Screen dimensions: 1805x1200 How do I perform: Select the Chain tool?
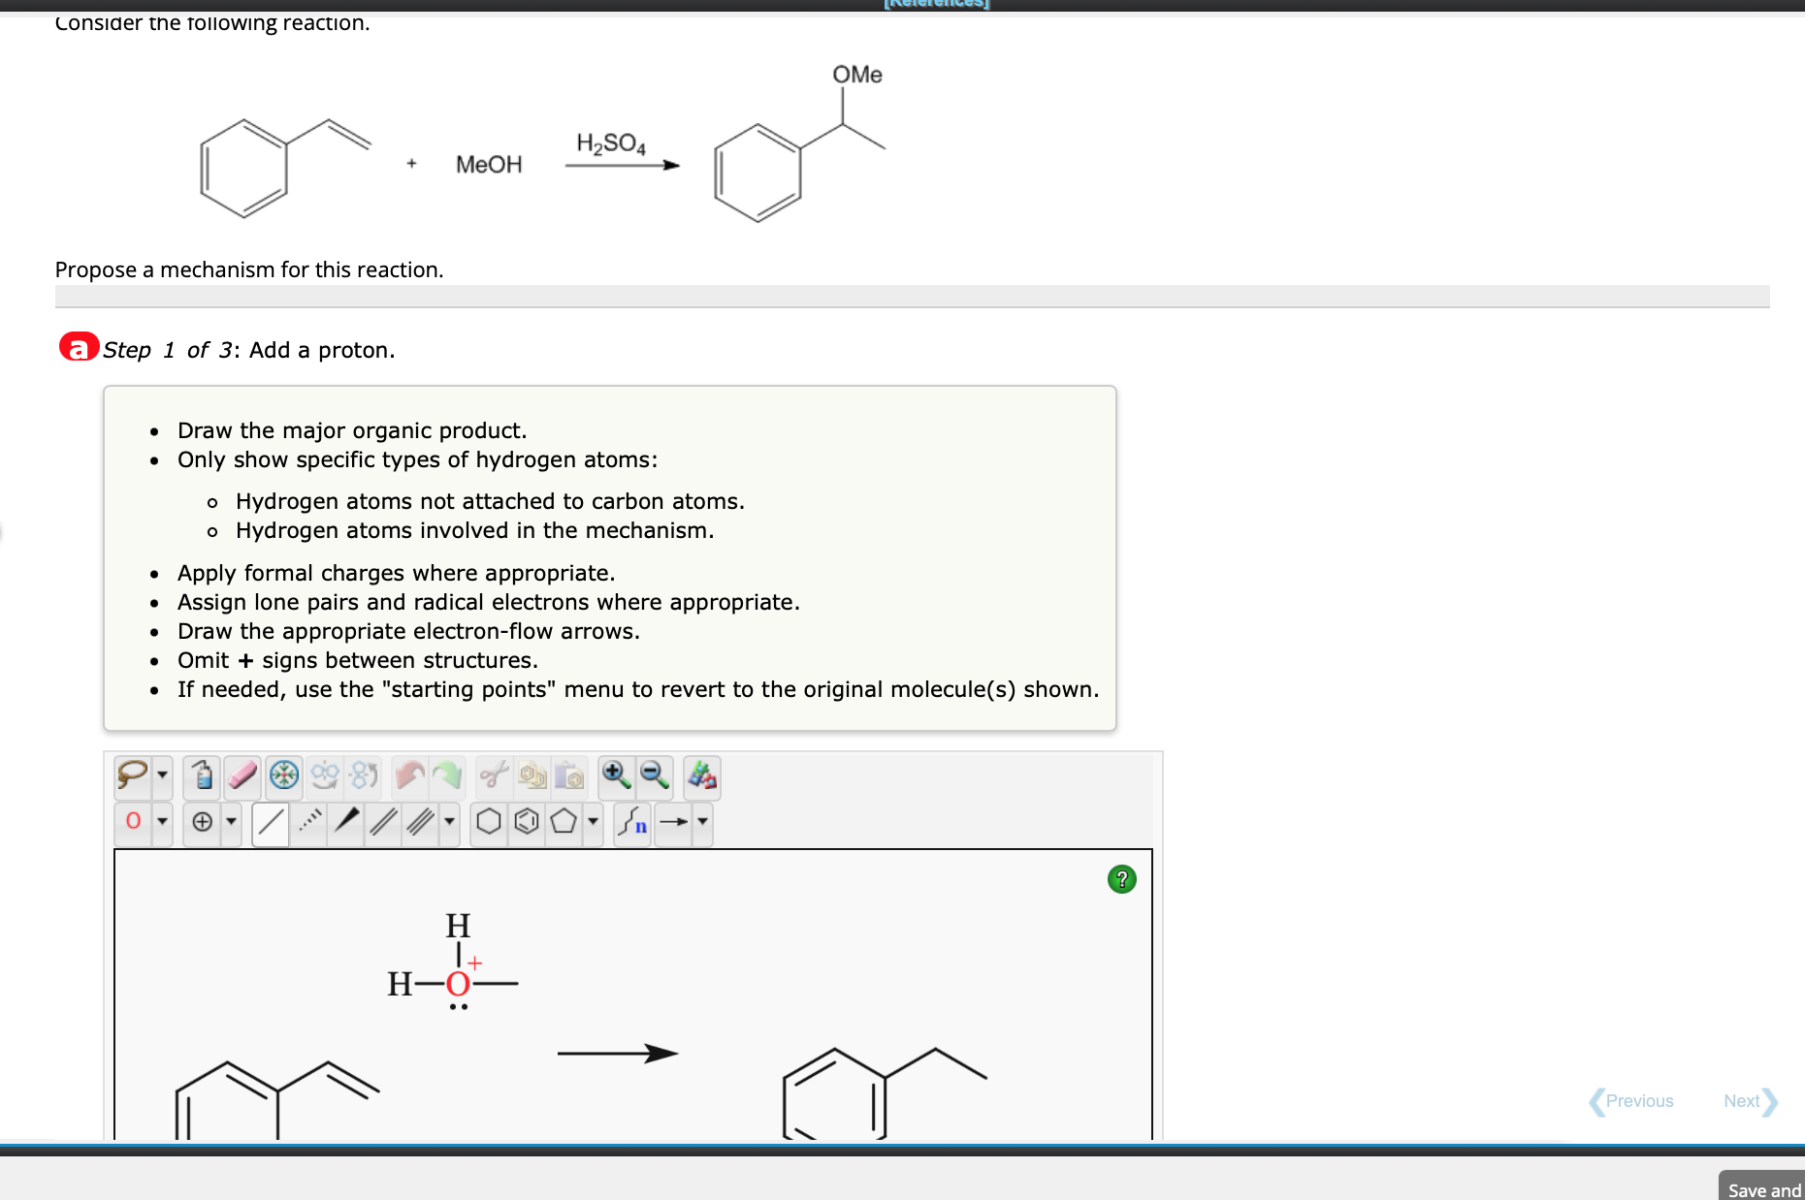coord(632,822)
